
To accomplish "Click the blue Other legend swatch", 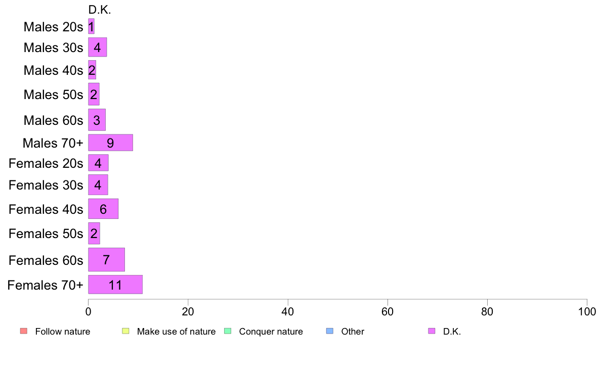I will (x=330, y=331).
